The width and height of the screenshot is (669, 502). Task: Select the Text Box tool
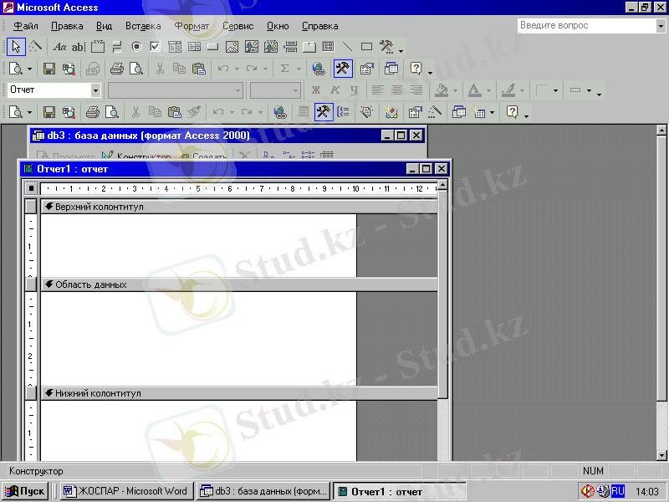[79, 47]
